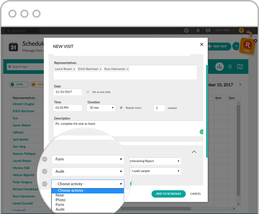This screenshot has height=214, width=259.
Task: Click Jack Barker in representatives list
Action: pos(21,139)
